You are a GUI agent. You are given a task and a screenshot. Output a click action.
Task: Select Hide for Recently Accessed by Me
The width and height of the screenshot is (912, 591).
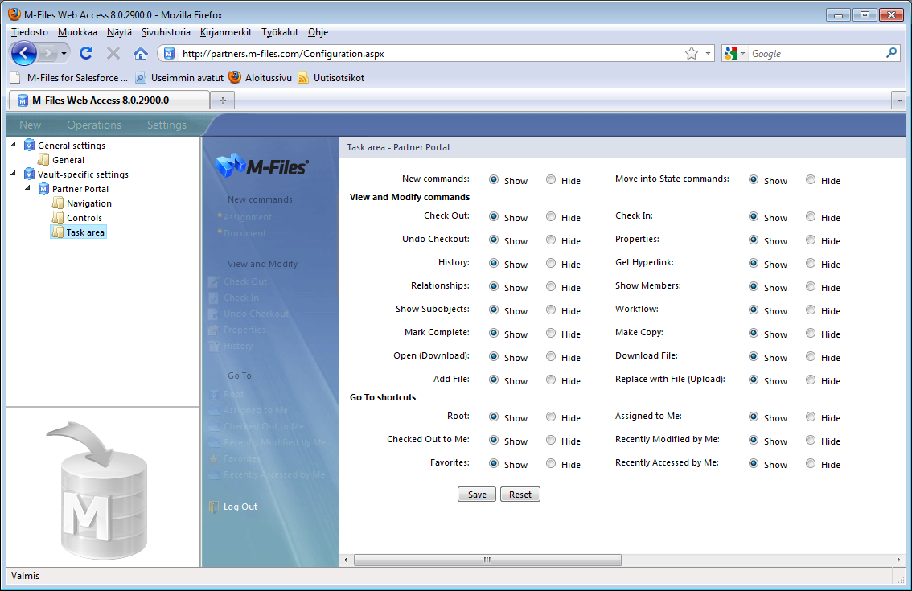click(x=810, y=463)
